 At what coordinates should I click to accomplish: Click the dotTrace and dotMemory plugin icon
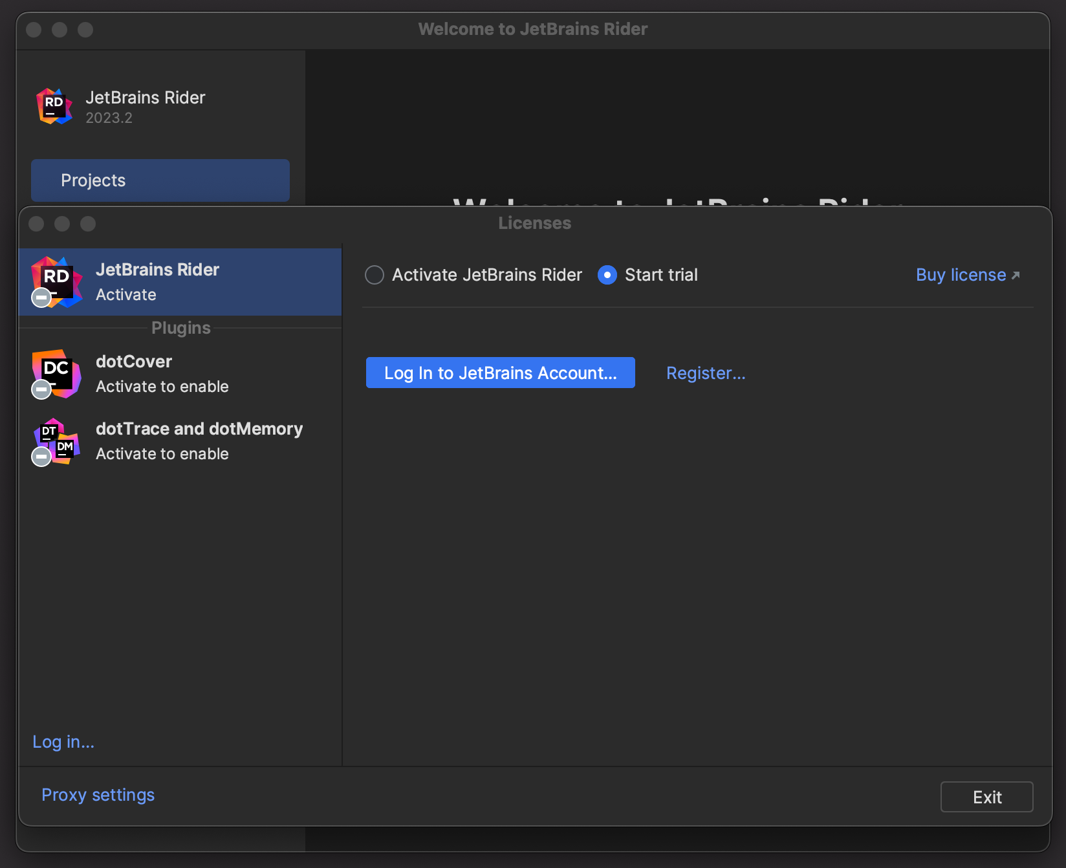pos(57,442)
